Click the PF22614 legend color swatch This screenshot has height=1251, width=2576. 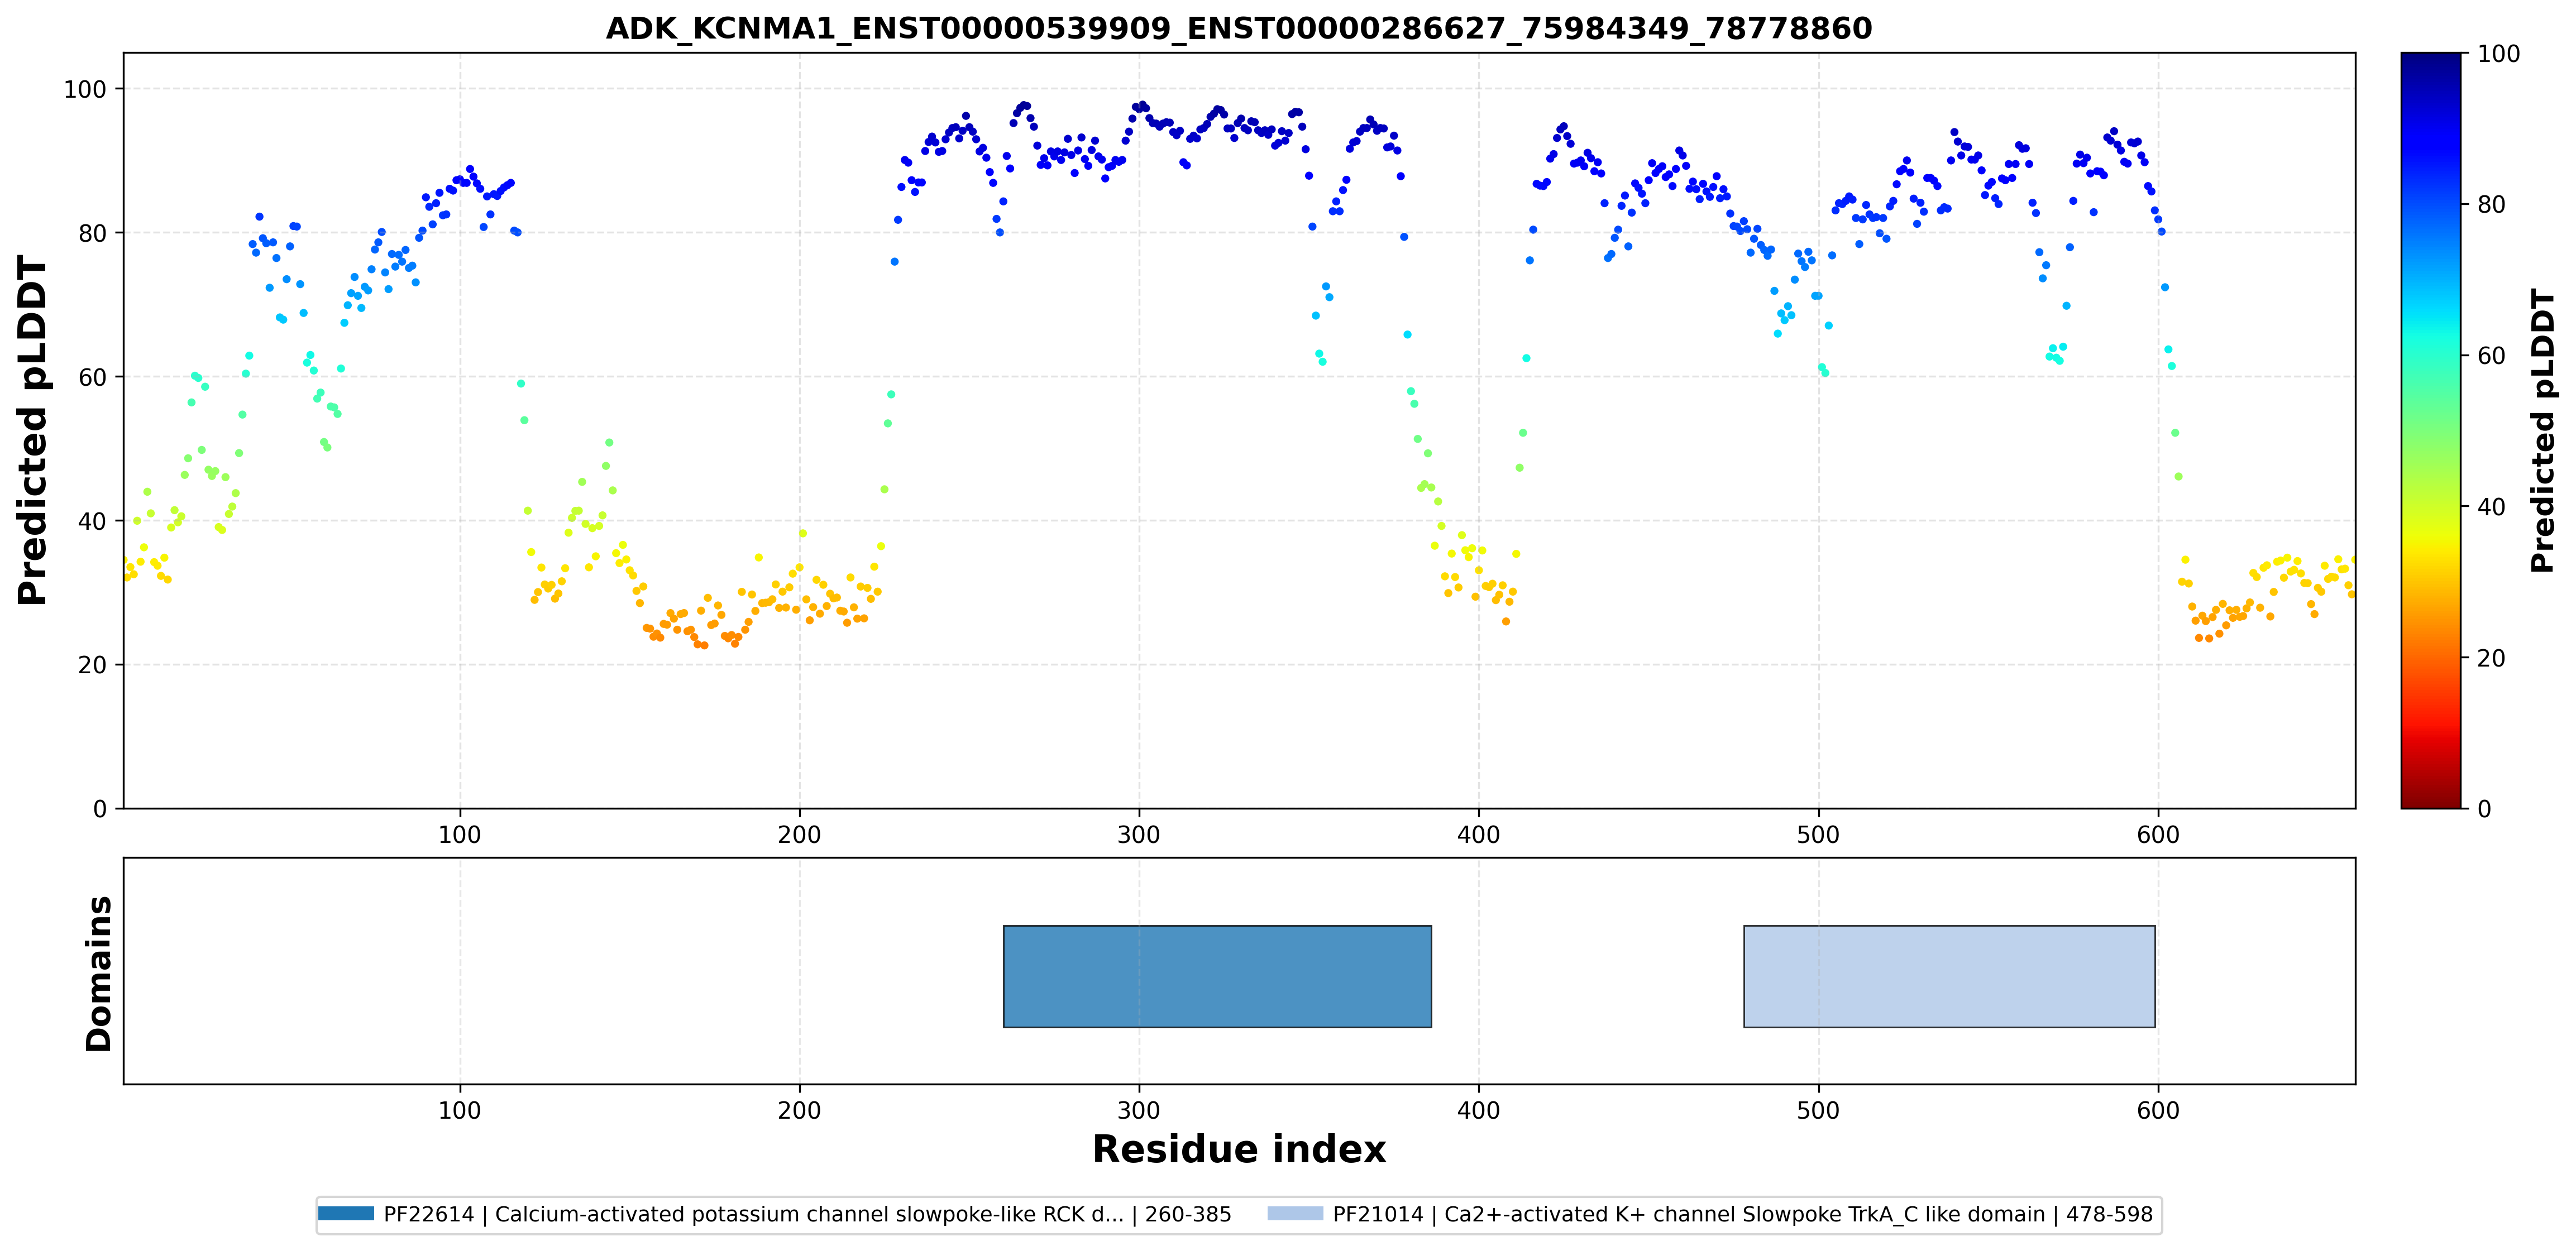(346, 1213)
